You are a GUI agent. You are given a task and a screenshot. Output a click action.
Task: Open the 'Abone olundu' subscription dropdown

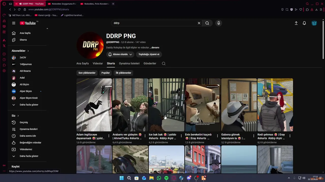(x=120, y=54)
